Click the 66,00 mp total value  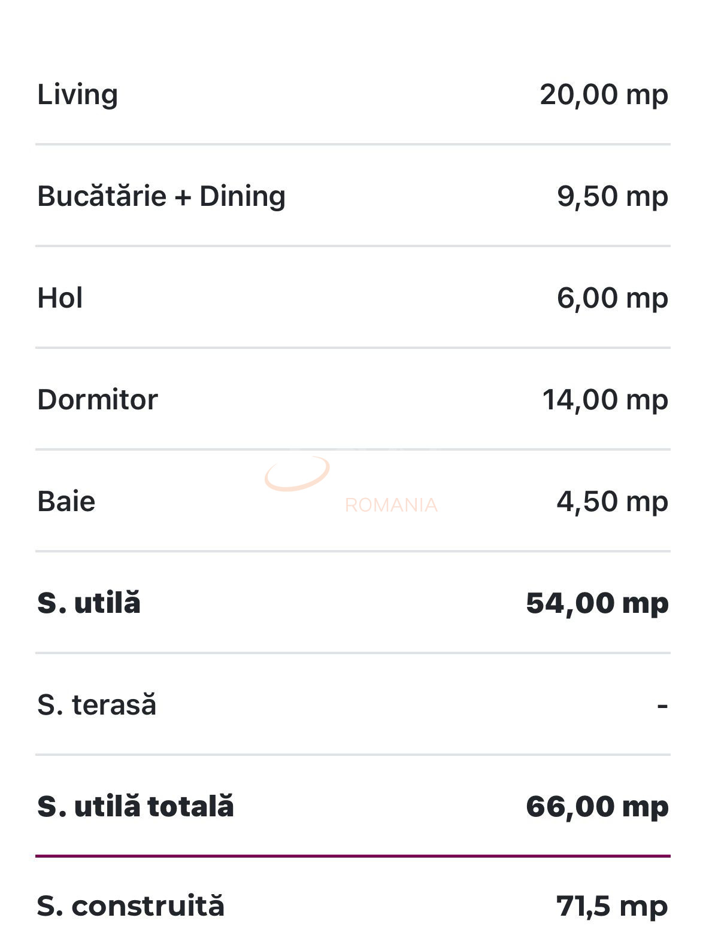[x=597, y=806]
